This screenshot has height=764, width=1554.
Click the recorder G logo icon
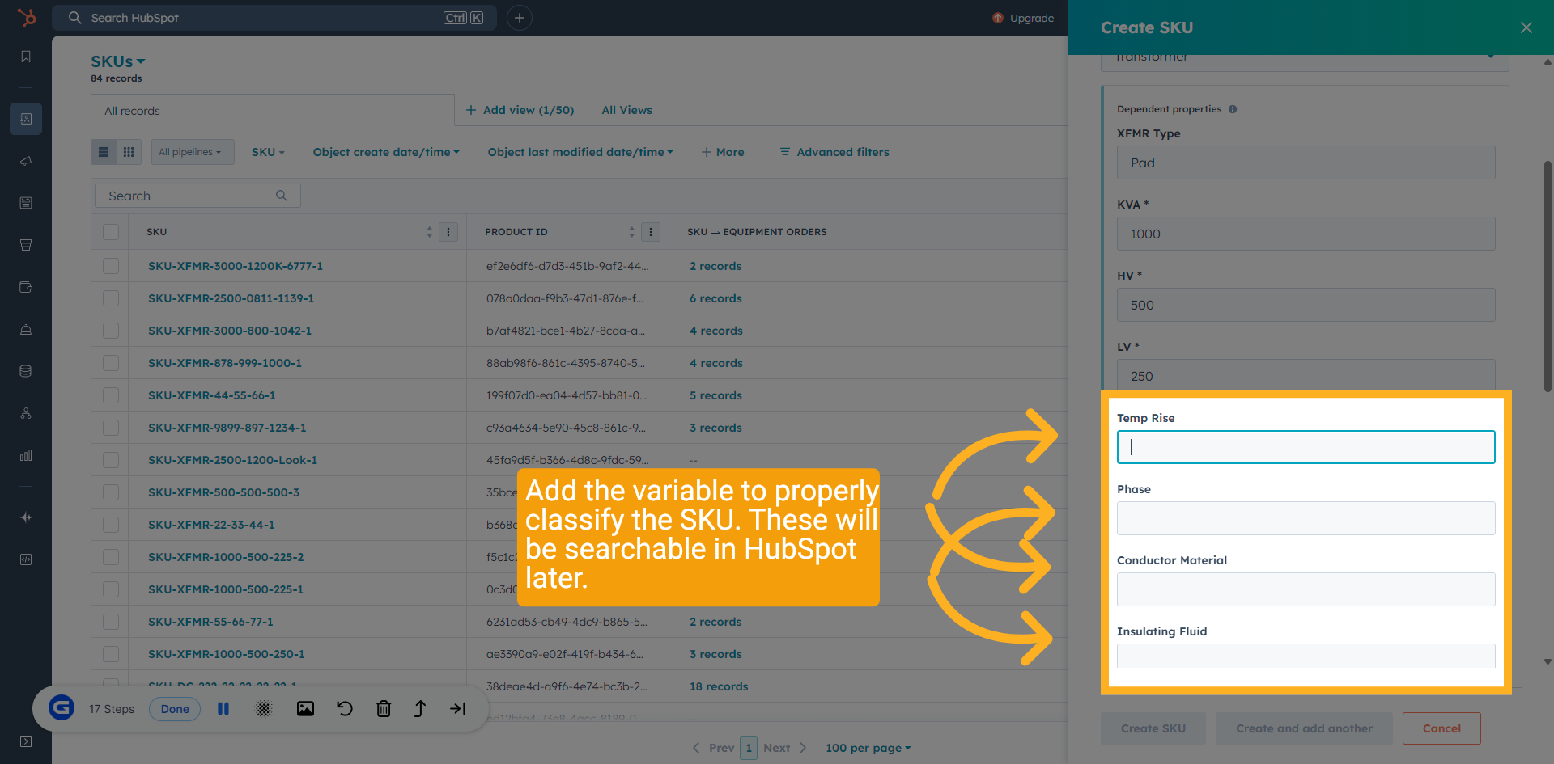(x=62, y=708)
